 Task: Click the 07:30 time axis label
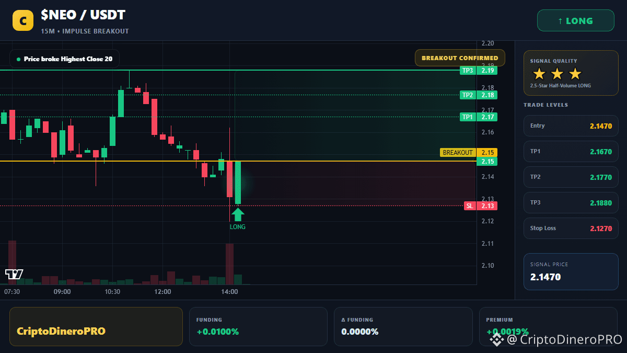pos(12,292)
